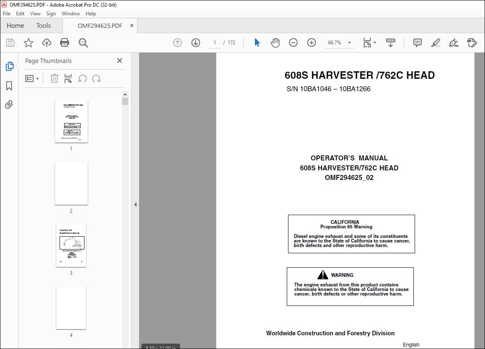
Task: Open the Attachments paperclip icon
Action: coord(9,104)
